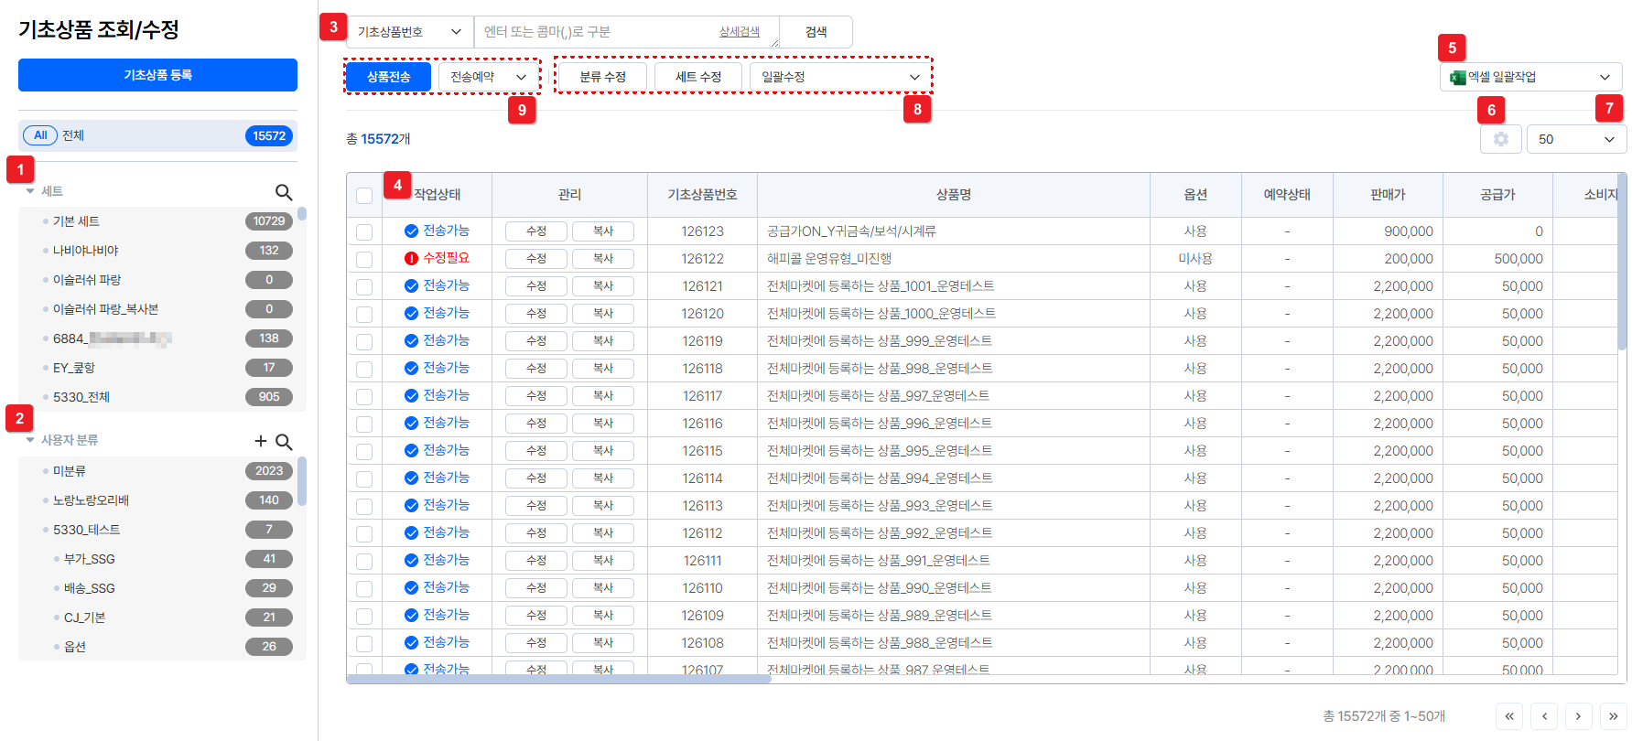Click the search icon in 세트 section
Viewport: 1632px width, 741px height.
tap(284, 192)
